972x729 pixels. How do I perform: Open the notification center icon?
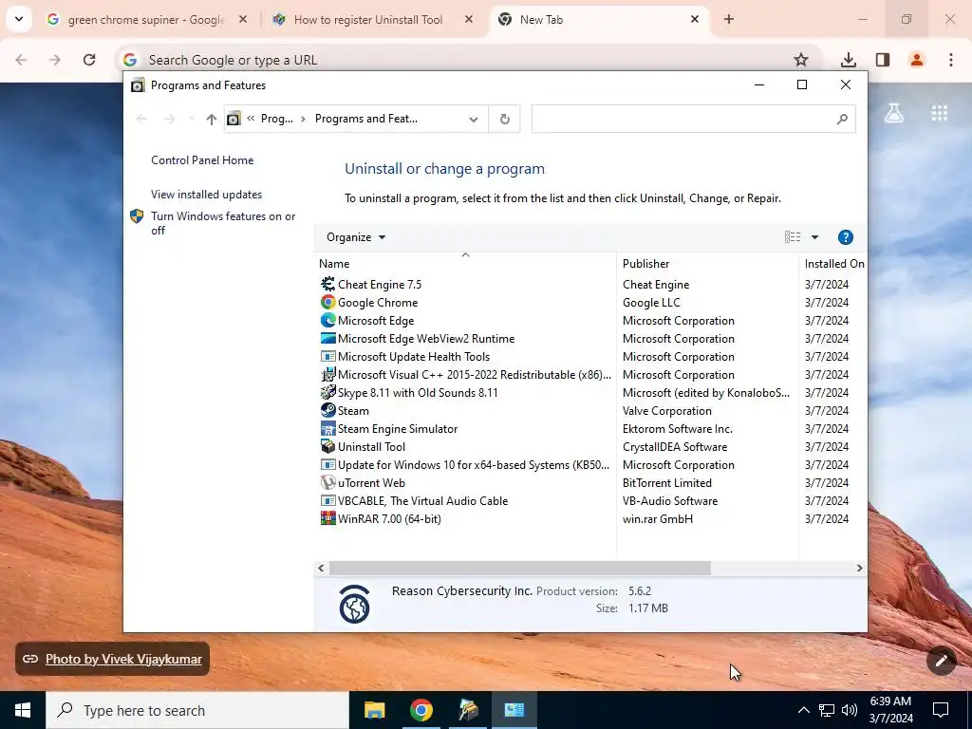click(941, 710)
